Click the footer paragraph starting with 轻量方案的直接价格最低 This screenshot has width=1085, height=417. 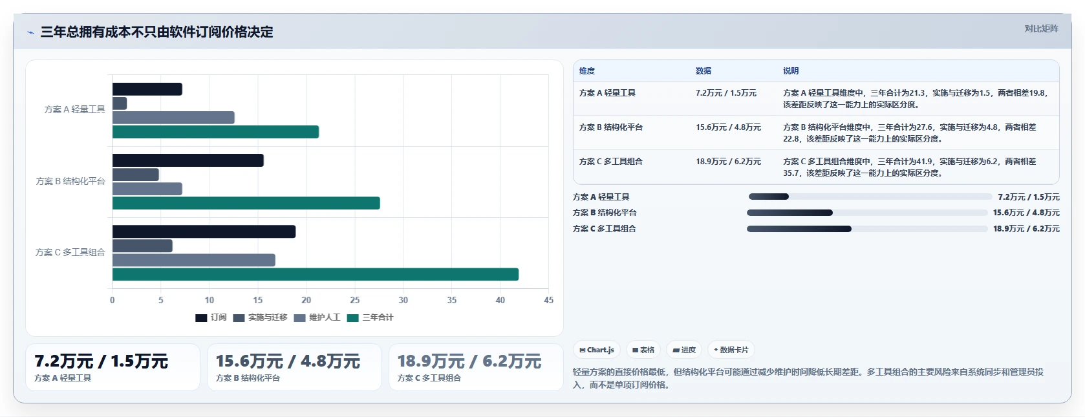(808, 378)
